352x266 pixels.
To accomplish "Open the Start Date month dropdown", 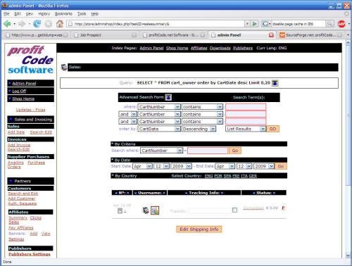I will coord(143,166).
